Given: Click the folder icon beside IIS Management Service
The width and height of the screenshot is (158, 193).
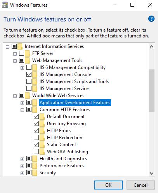Looking at the screenshot, I should (35, 89).
